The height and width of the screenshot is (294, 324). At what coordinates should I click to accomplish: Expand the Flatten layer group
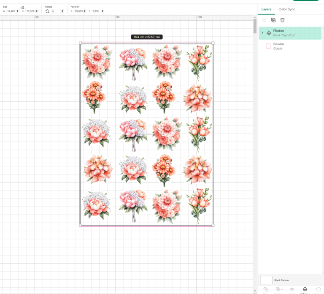tap(262, 33)
